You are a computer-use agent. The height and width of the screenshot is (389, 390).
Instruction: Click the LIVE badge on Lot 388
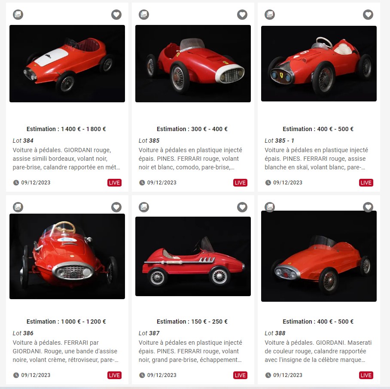tap(366, 375)
